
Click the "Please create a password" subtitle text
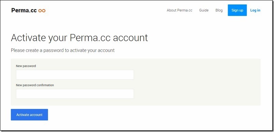point(63,50)
